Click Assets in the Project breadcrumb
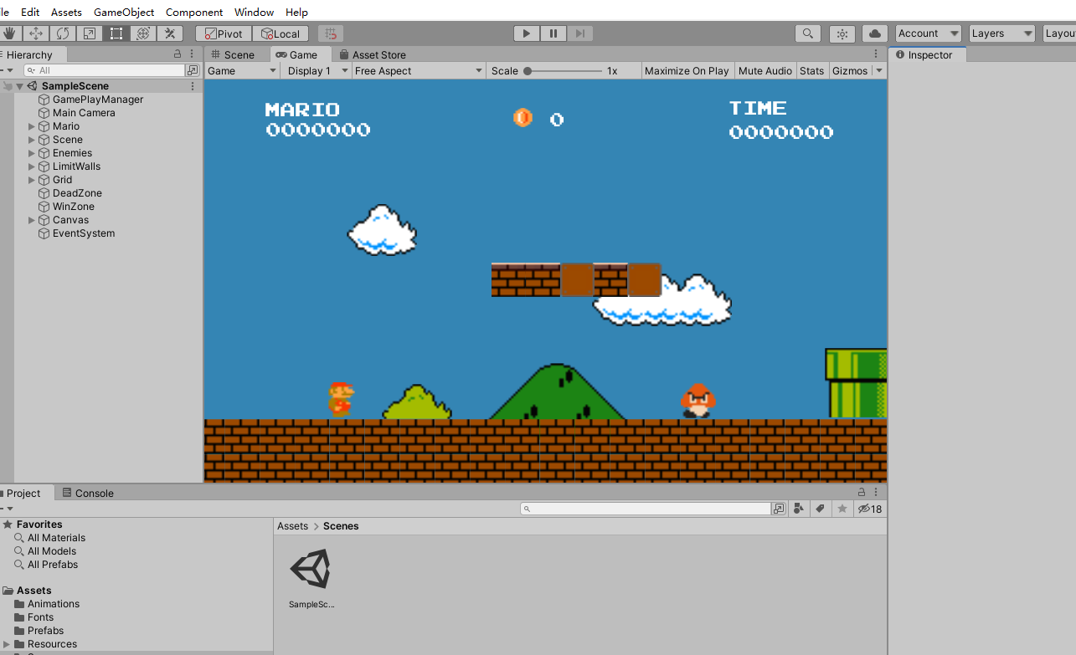 pyautogui.click(x=293, y=526)
